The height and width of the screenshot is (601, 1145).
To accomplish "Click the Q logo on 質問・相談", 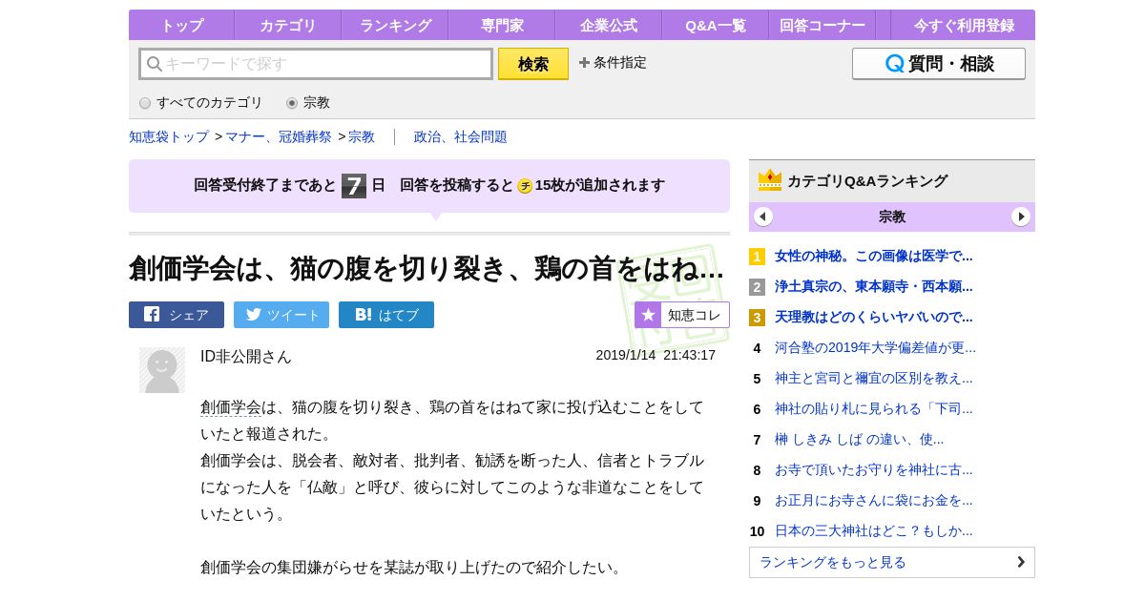I will click(895, 64).
